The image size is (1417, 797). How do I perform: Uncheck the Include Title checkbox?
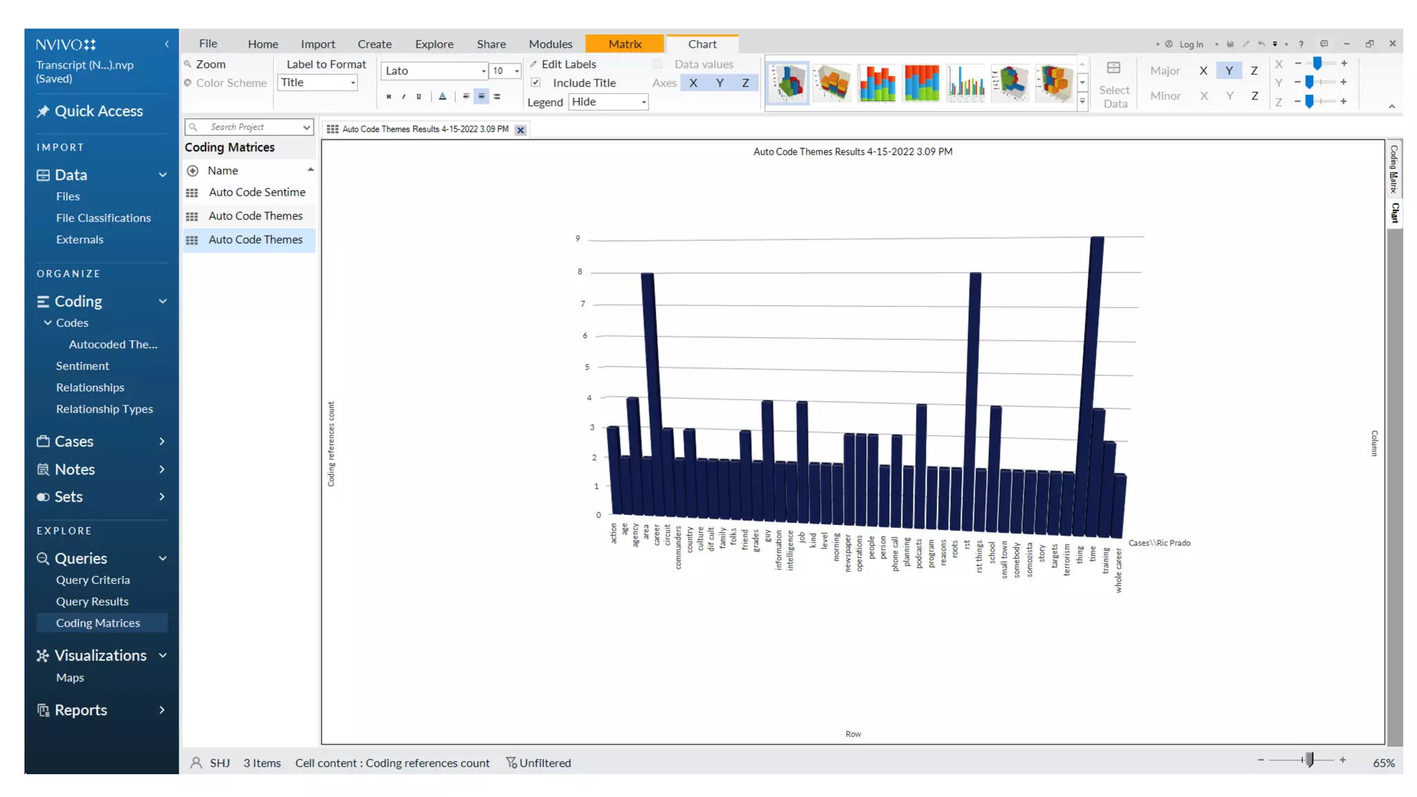pyautogui.click(x=536, y=83)
